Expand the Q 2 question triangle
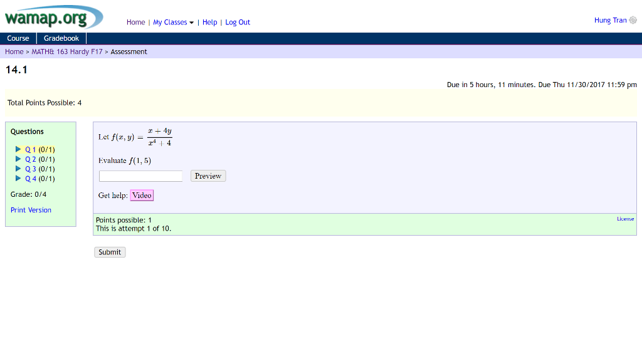The height and width of the screenshot is (361, 642). pos(19,159)
